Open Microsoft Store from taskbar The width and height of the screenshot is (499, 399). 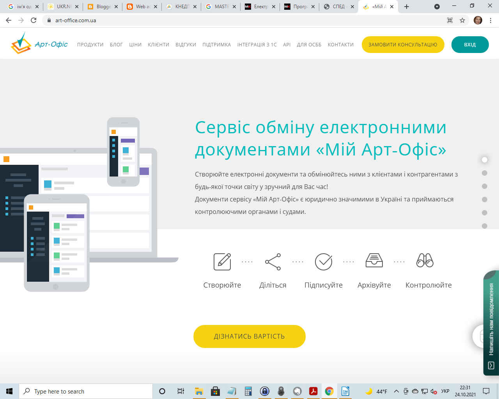pos(215,391)
